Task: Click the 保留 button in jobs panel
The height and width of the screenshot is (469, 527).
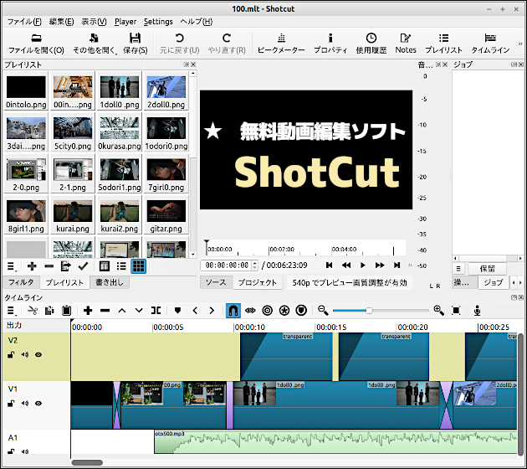Action: coord(487,269)
